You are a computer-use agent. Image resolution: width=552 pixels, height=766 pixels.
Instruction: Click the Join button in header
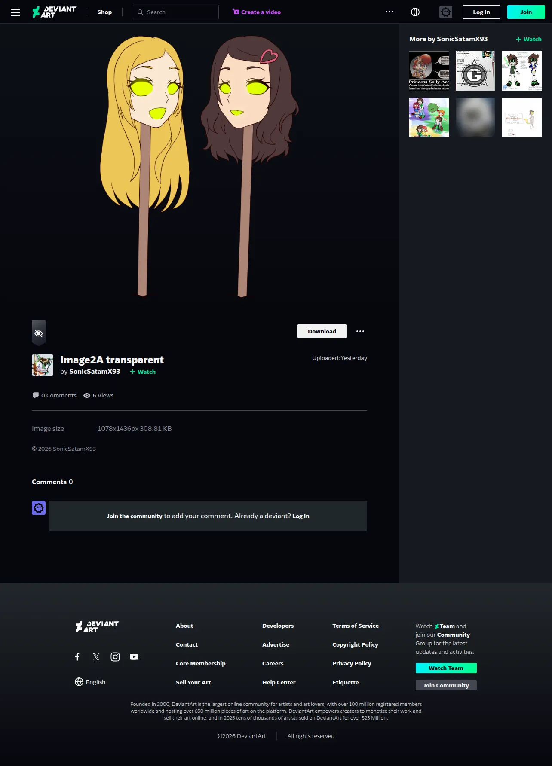pos(526,12)
